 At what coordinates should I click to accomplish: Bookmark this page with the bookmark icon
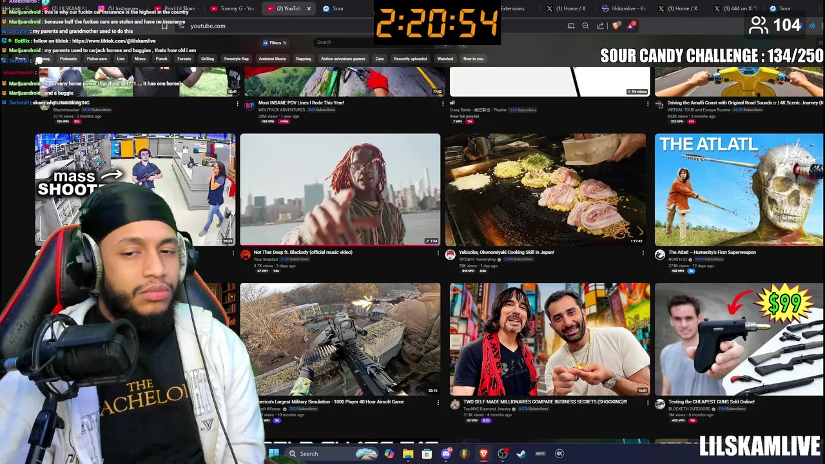(x=164, y=26)
